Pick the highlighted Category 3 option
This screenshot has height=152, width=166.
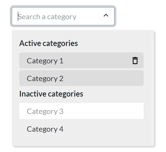pyautogui.click(x=81, y=111)
